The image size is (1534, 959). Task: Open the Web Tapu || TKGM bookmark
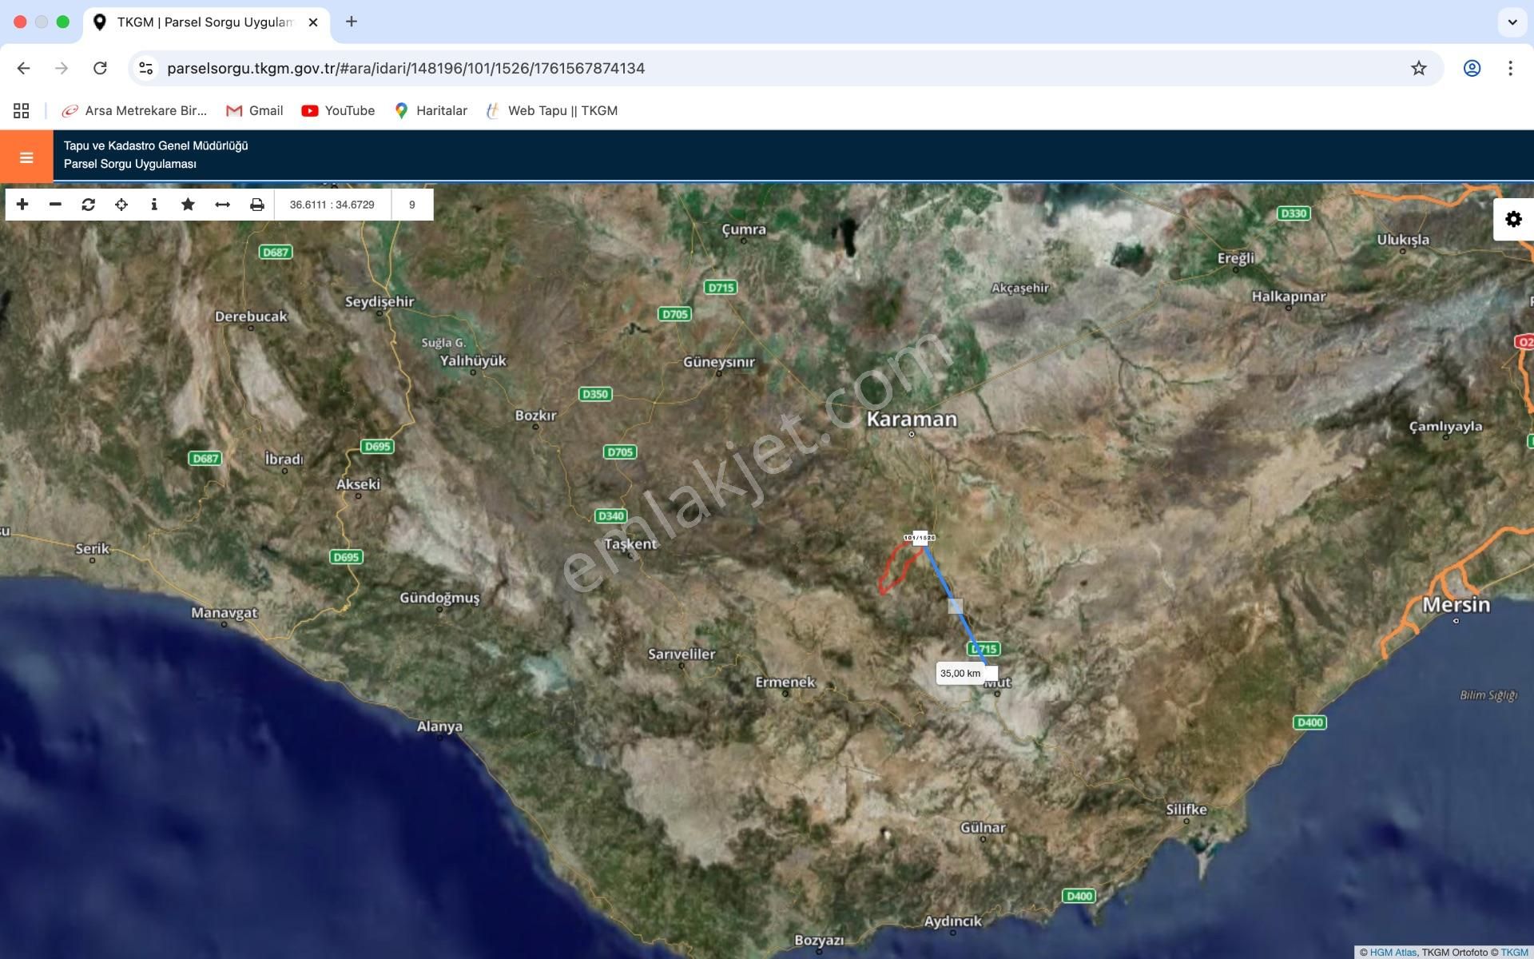(x=553, y=110)
